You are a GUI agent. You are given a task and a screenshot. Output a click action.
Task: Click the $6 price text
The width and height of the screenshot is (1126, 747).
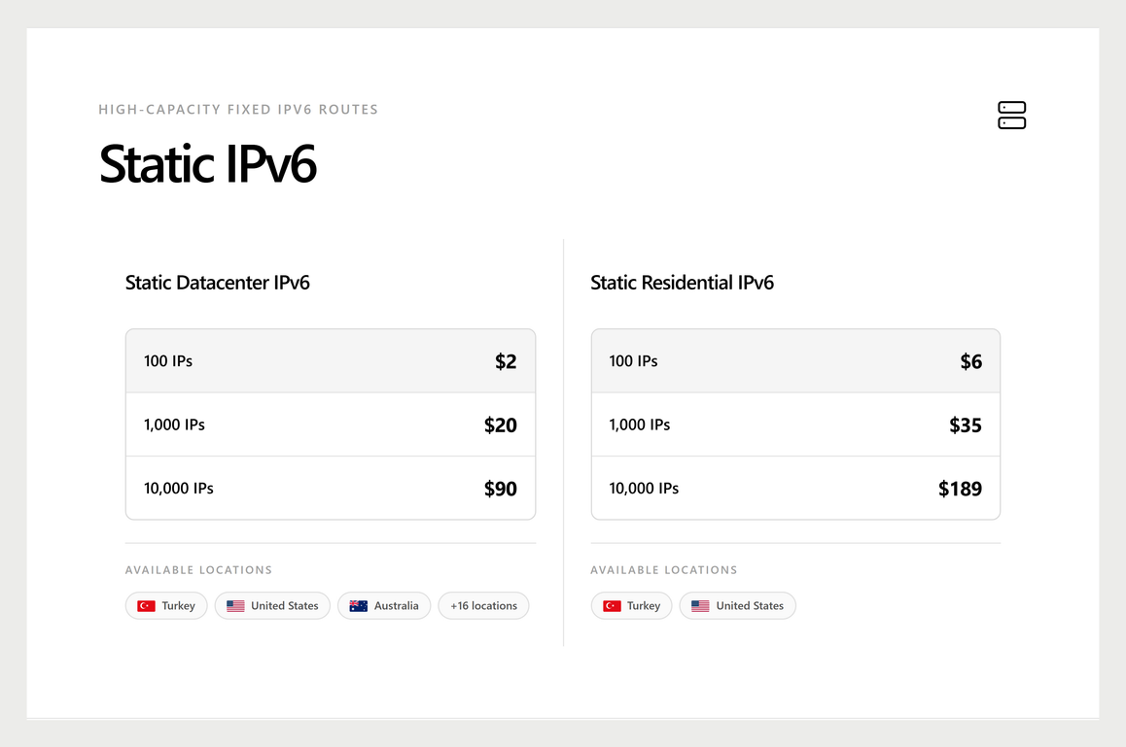coord(970,361)
